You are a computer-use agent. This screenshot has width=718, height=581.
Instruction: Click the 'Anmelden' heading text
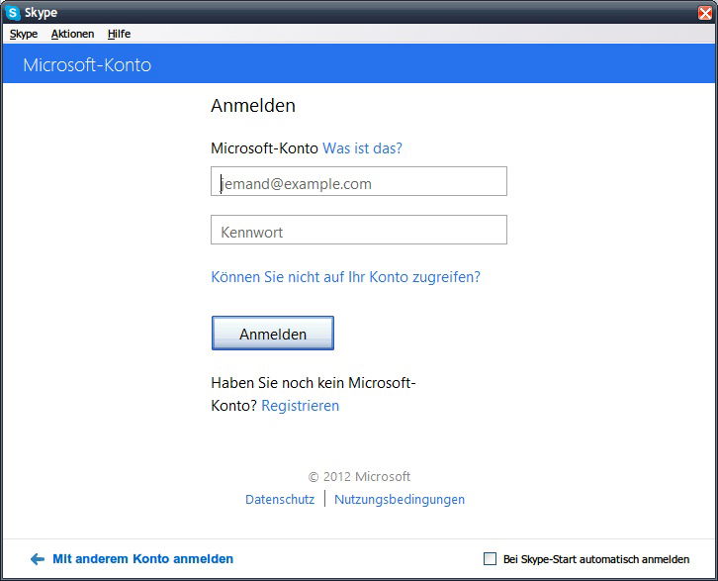(x=253, y=106)
